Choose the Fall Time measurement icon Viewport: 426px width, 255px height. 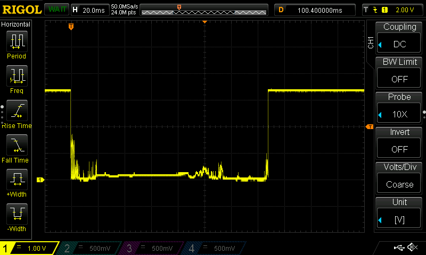pos(17,145)
